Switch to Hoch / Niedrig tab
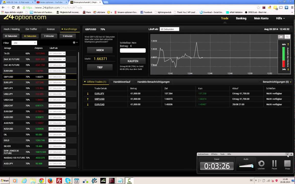The width and height of the screenshot is (295, 184). [x=12, y=29]
